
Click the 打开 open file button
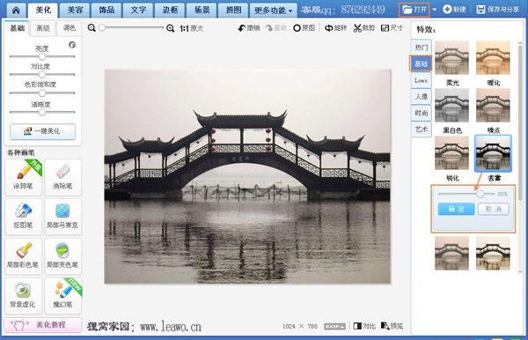pyautogui.click(x=414, y=10)
